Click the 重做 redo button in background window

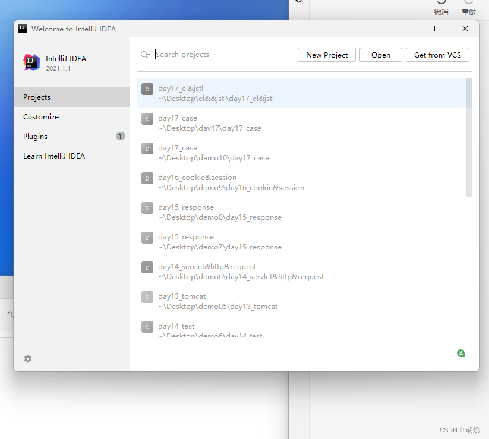[469, 8]
